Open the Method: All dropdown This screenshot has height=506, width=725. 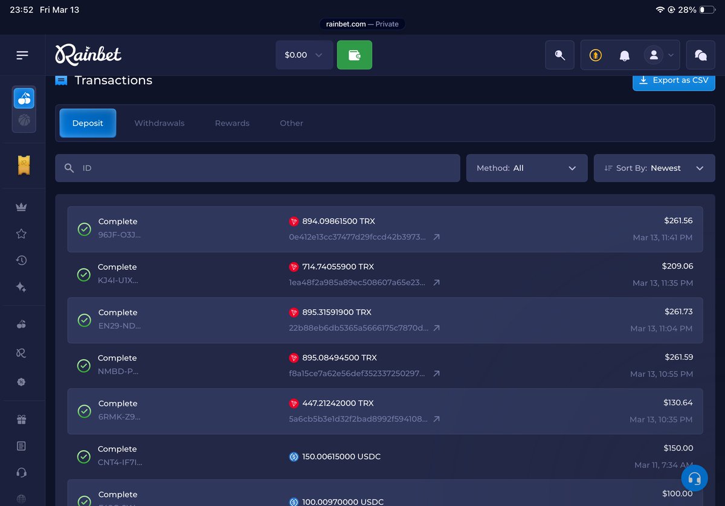[527, 168]
